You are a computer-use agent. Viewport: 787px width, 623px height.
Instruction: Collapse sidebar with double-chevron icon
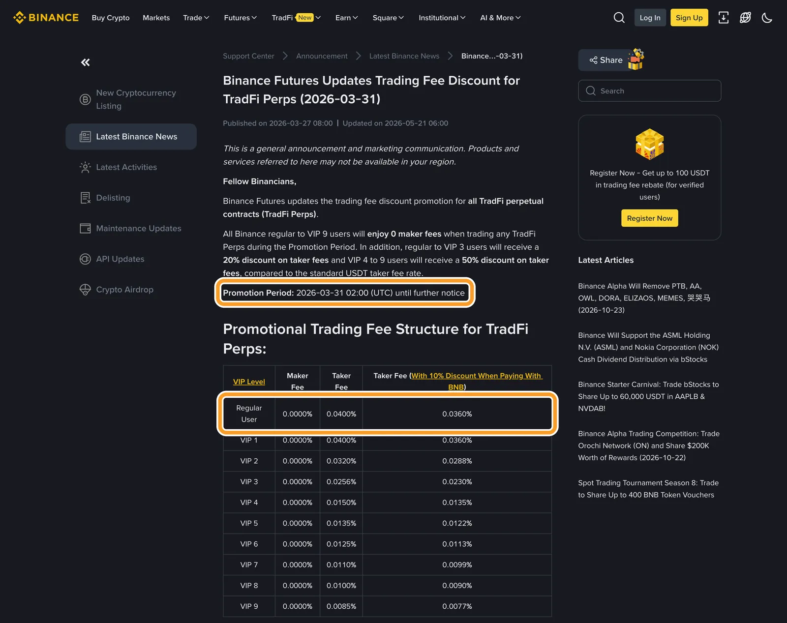click(x=86, y=62)
